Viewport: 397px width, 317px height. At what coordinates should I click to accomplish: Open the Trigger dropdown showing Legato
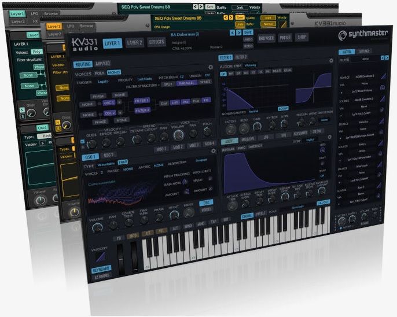[103, 82]
